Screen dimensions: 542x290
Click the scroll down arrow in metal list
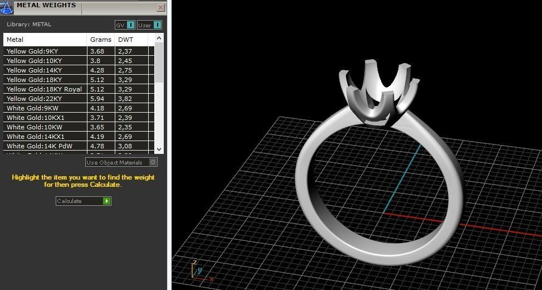[x=159, y=149]
